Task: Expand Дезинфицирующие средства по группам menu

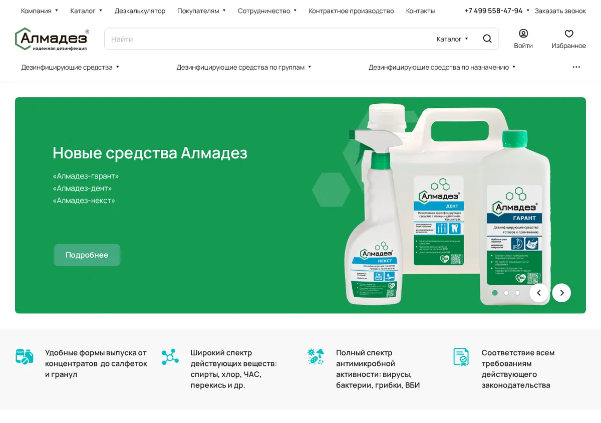Action: point(244,67)
